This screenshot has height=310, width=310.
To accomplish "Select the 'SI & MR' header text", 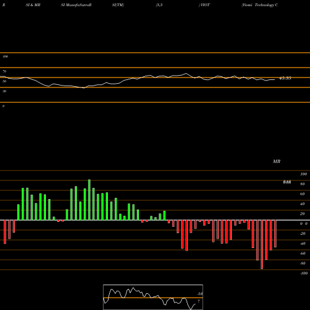I will click(x=33, y=5).
